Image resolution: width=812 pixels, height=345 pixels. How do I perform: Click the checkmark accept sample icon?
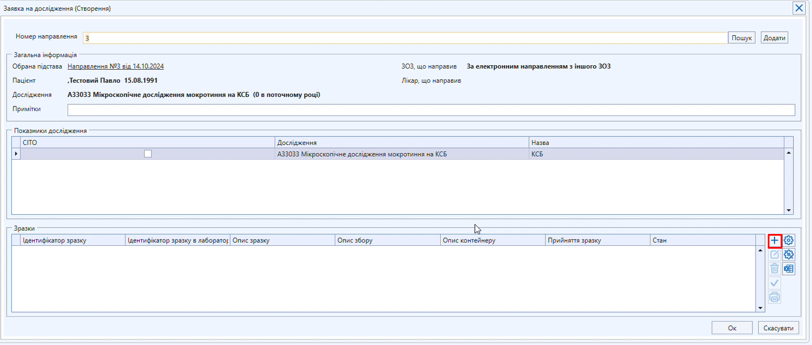click(x=775, y=283)
